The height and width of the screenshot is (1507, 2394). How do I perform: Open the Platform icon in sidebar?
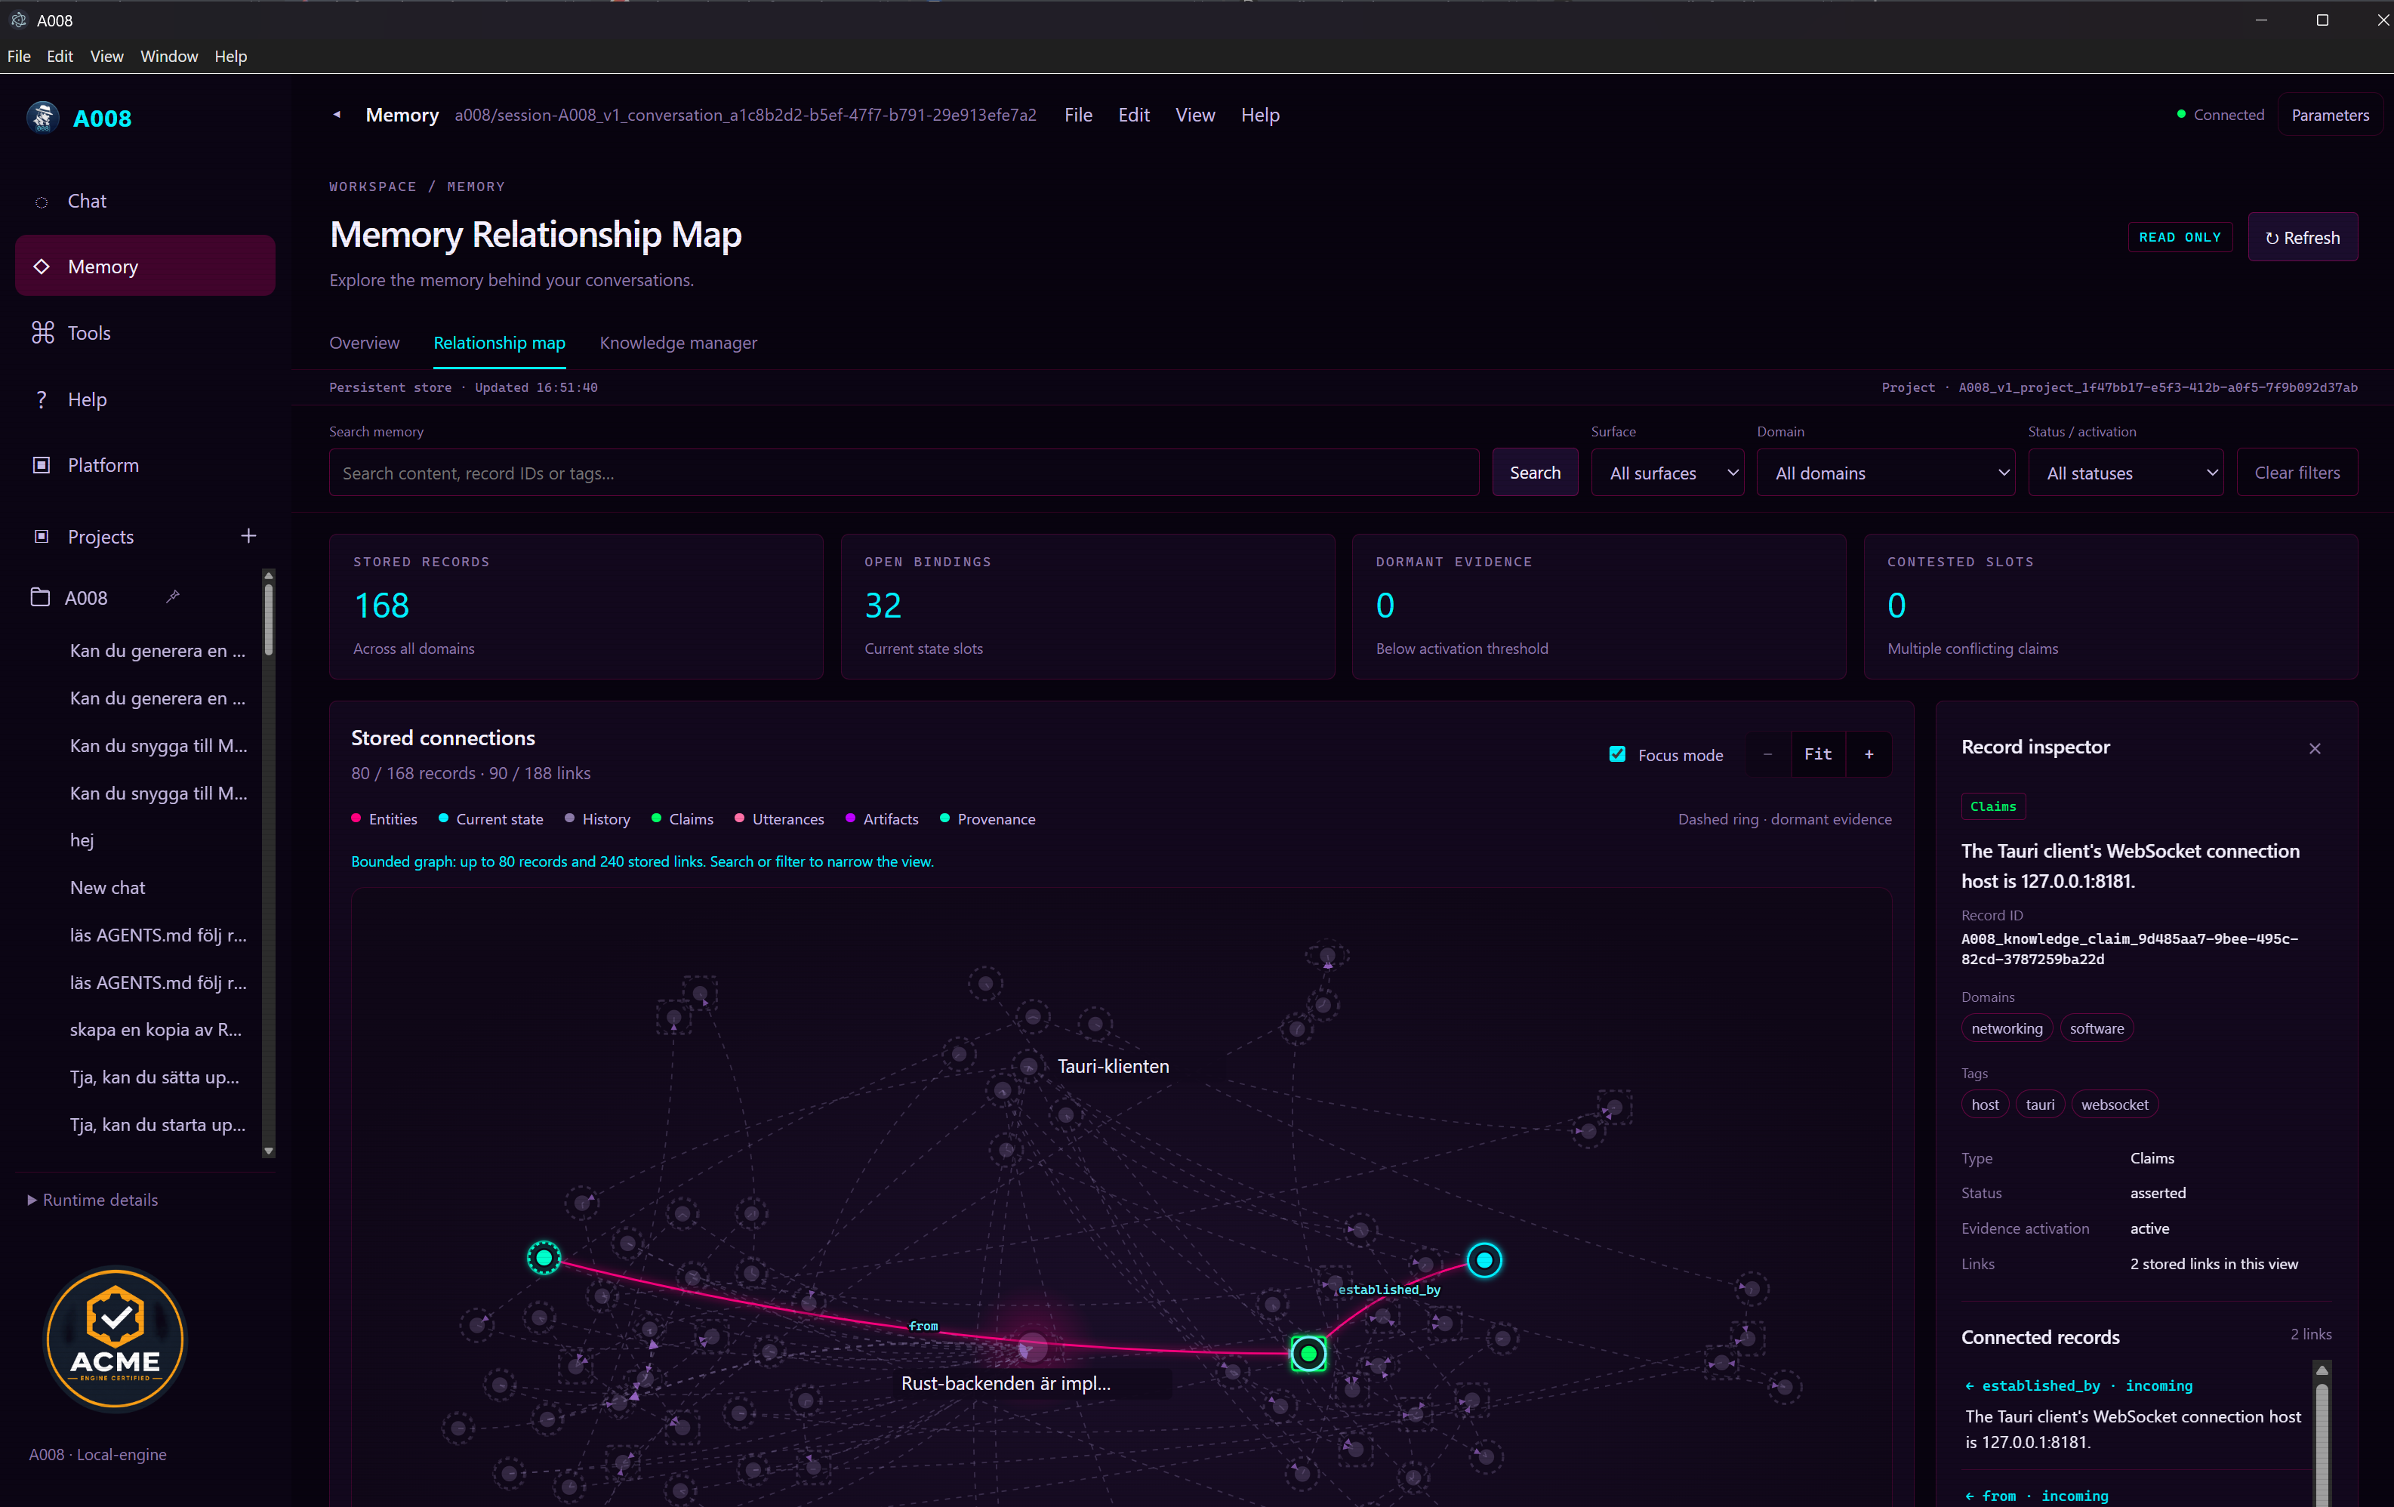point(42,465)
